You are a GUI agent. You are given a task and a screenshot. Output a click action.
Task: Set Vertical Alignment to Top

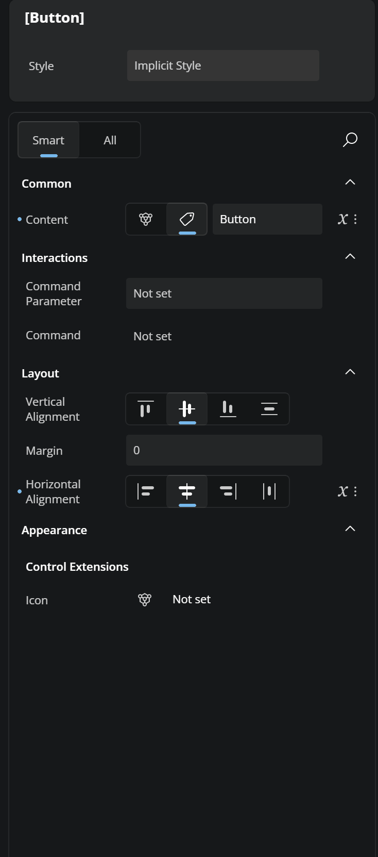pyautogui.click(x=146, y=409)
